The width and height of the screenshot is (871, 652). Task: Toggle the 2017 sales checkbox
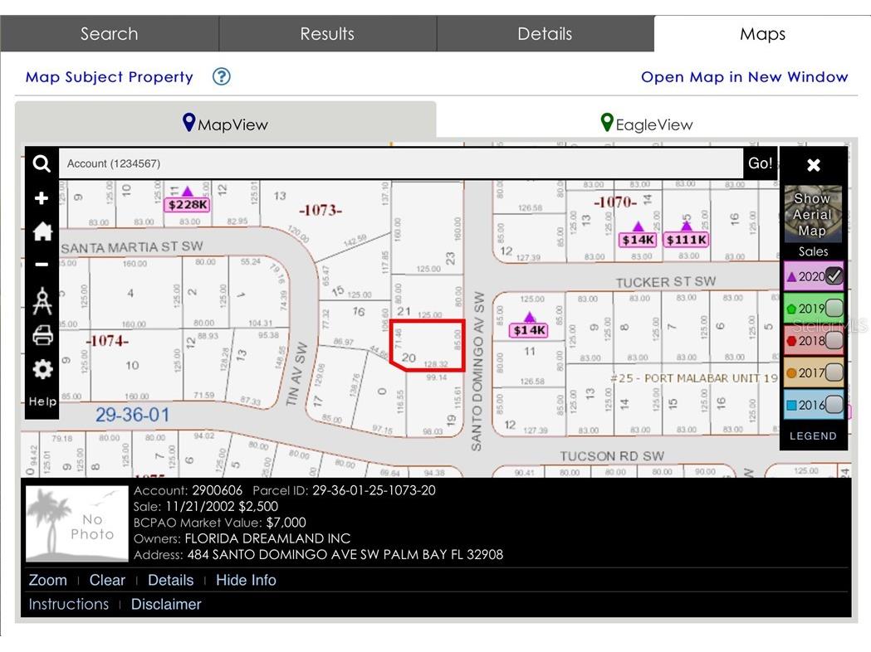[834, 372]
